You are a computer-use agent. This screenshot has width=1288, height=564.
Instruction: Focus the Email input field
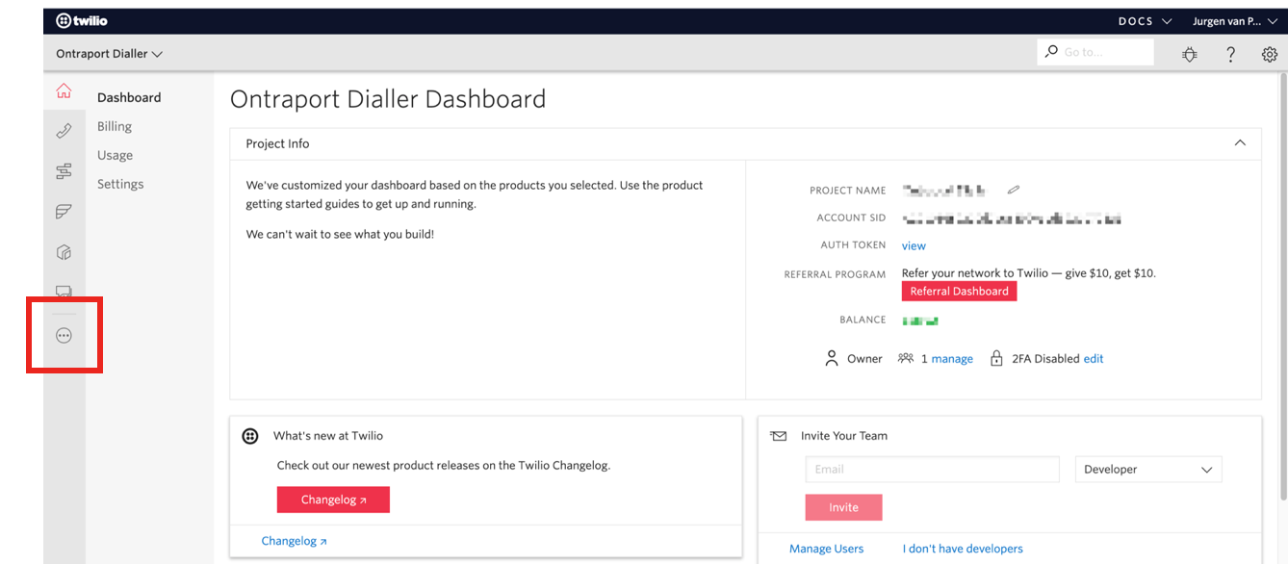[932, 470]
